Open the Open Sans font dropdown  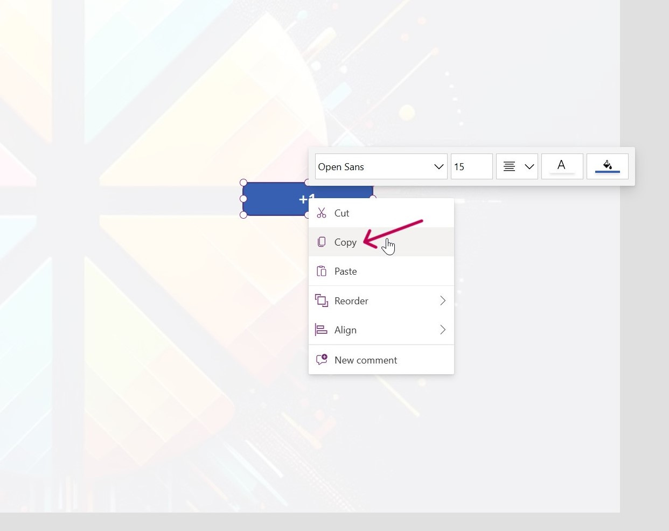tap(381, 166)
